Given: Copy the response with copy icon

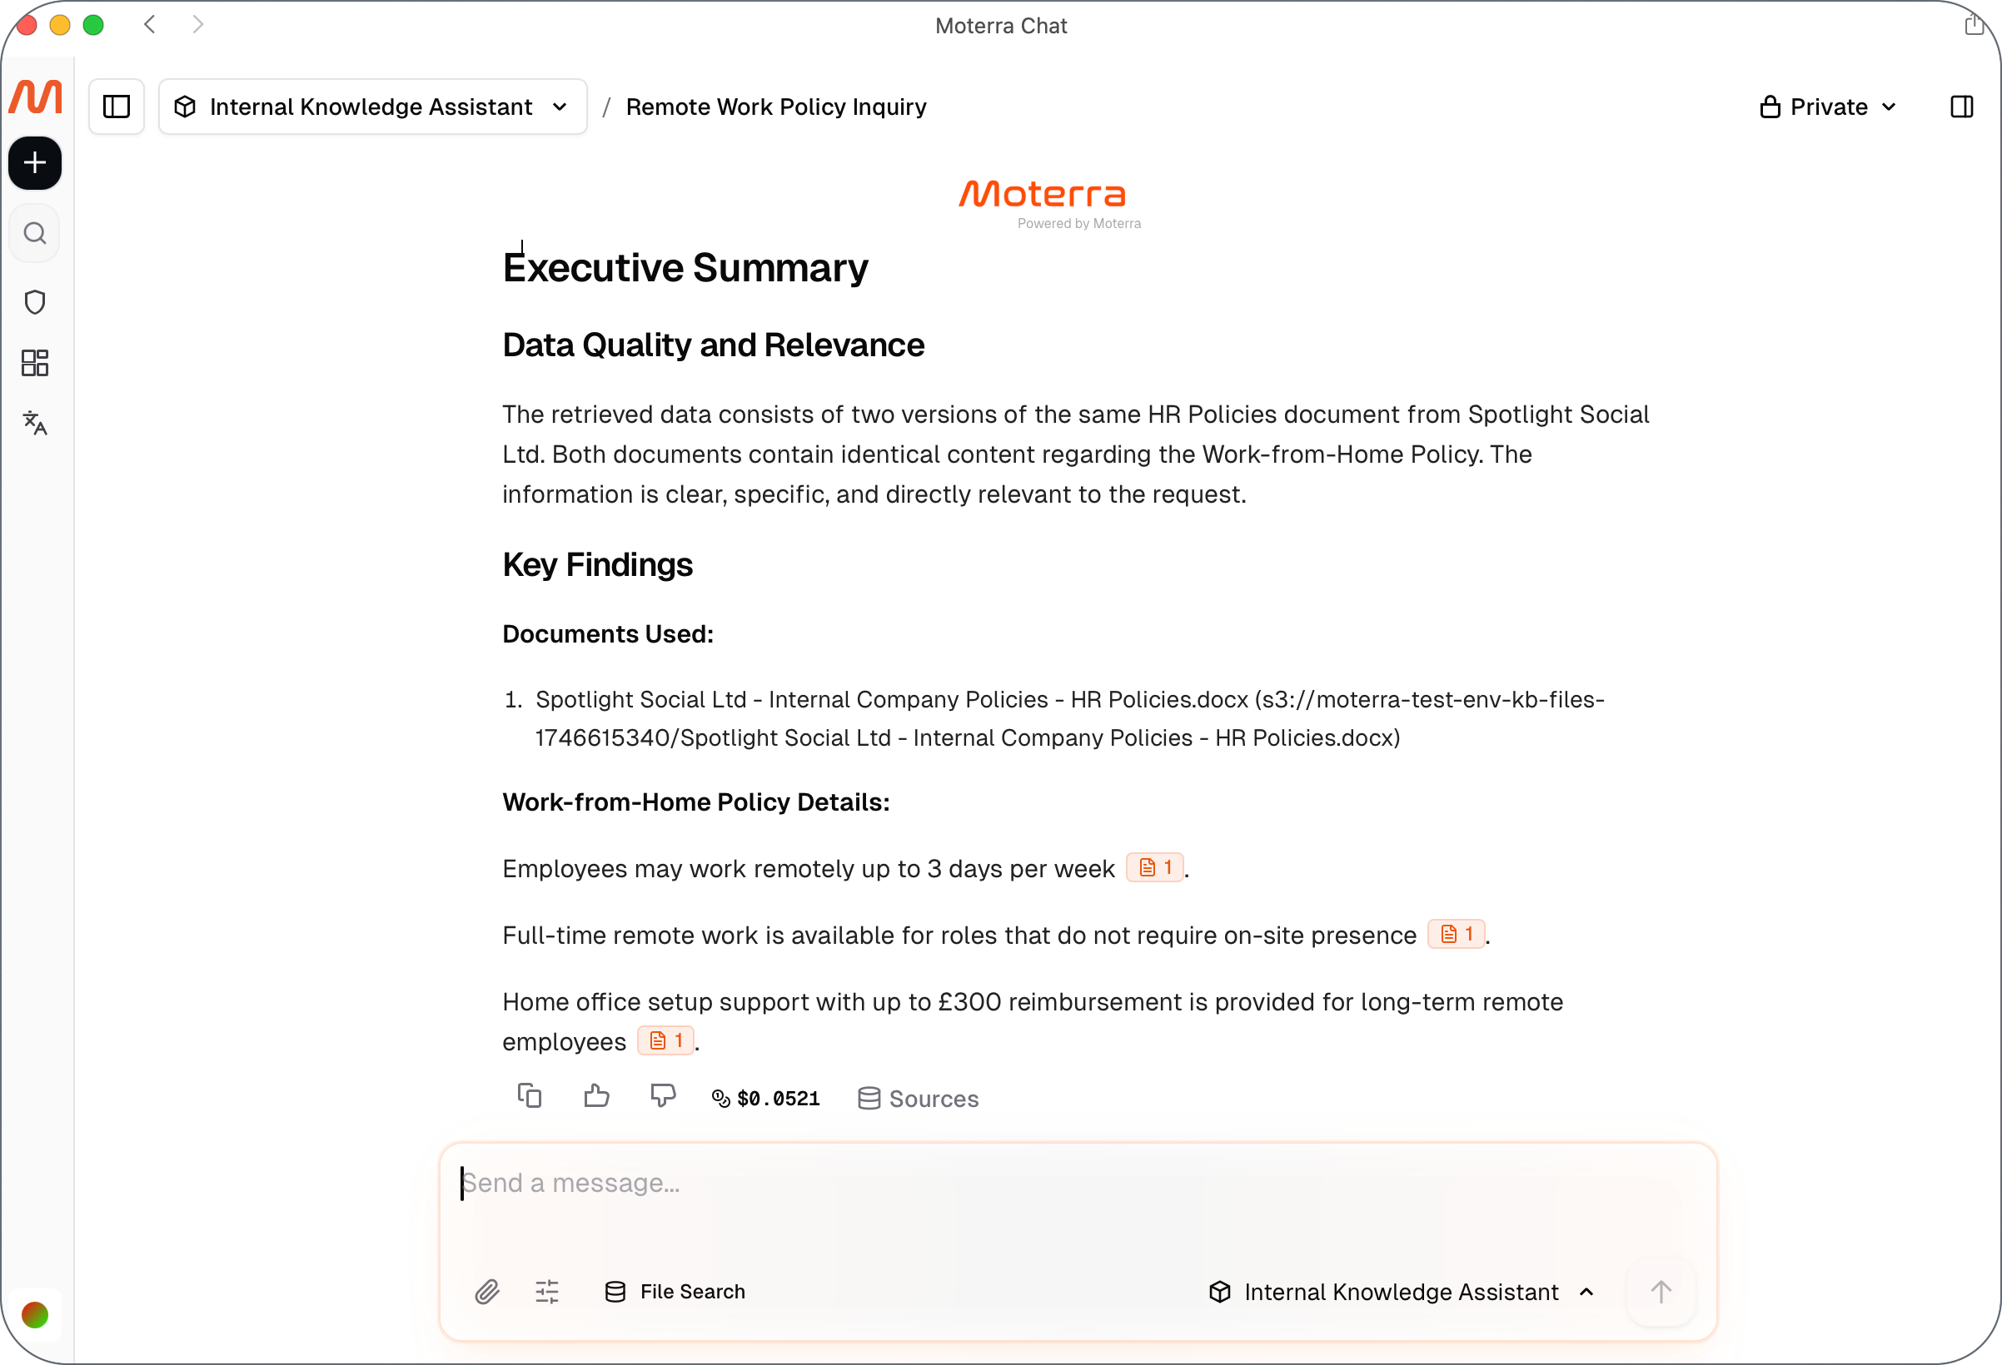Looking at the screenshot, I should pos(530,1096).
